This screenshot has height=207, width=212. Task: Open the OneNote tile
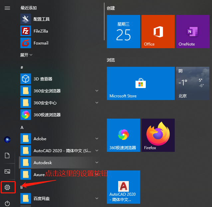[x=193, y=32]
